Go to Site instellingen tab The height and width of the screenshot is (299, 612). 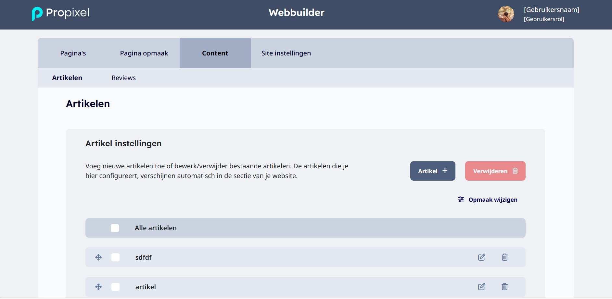(x=286, y=53)
